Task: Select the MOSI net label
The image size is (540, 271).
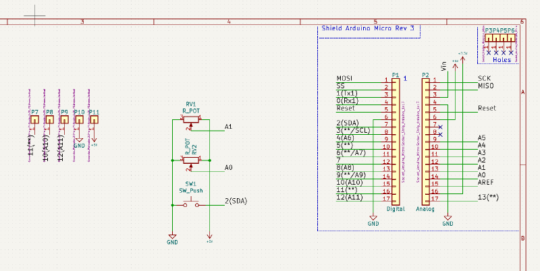Action: tap(344, 78)
